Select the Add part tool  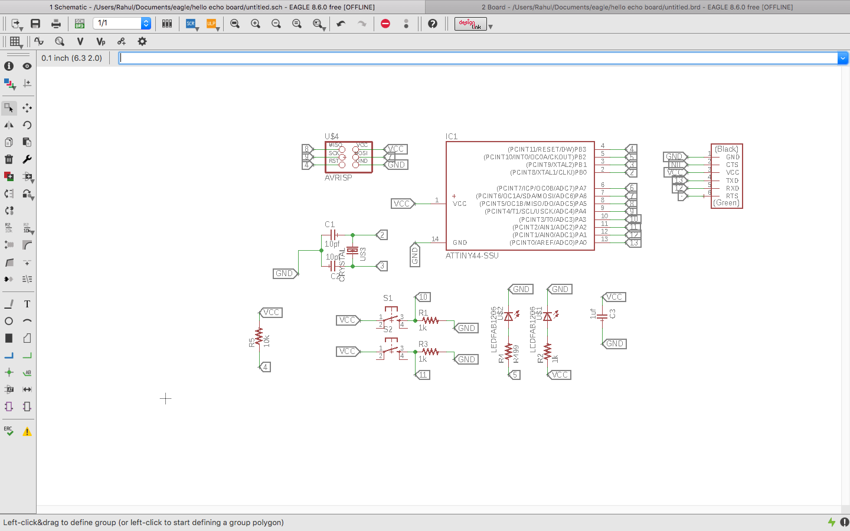tap(9, 176)
